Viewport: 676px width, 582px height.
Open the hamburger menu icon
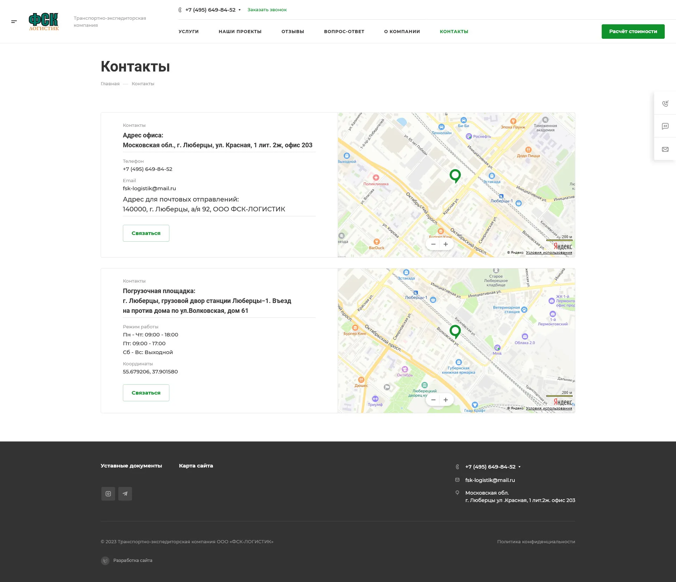14,21
